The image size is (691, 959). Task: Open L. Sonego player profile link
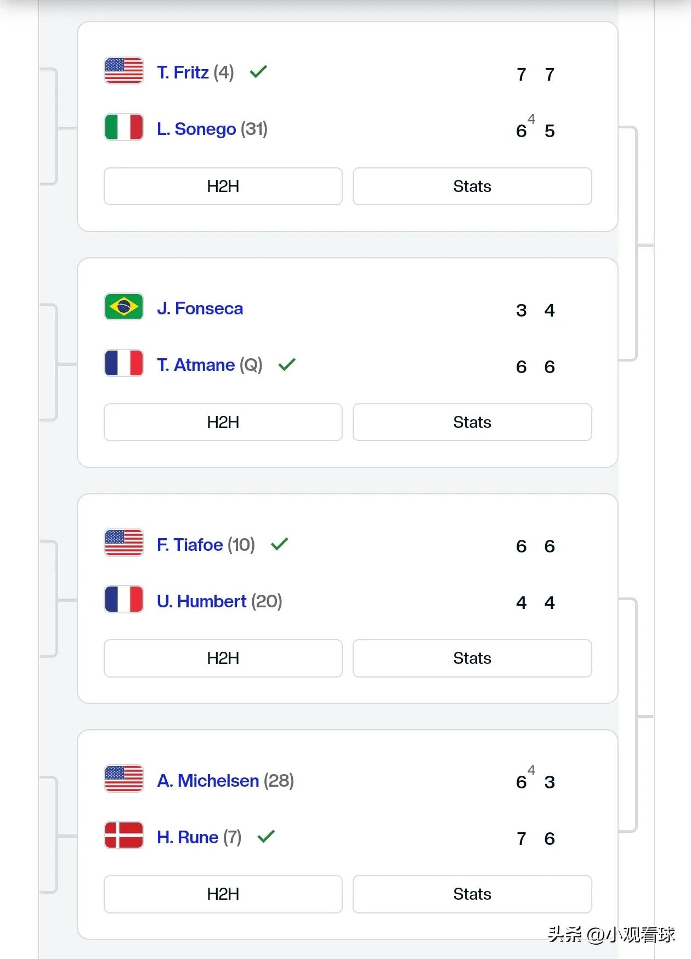(196, 129)
